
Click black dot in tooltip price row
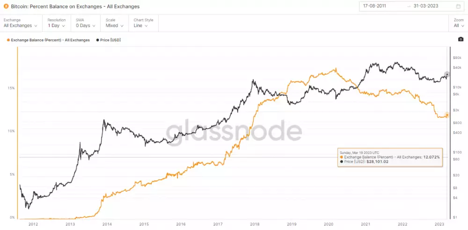[341, 162]
